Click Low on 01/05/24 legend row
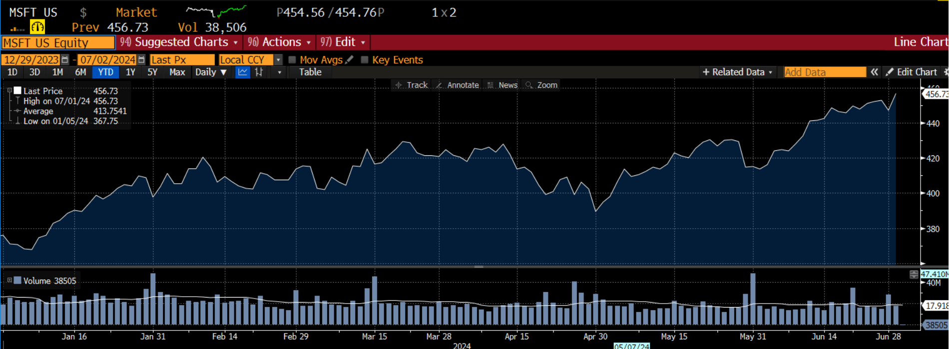949x349 pixels. [66, 121]
